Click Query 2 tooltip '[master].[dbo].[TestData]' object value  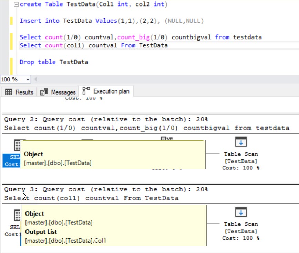pyautogui.click(x=58, y=163)
